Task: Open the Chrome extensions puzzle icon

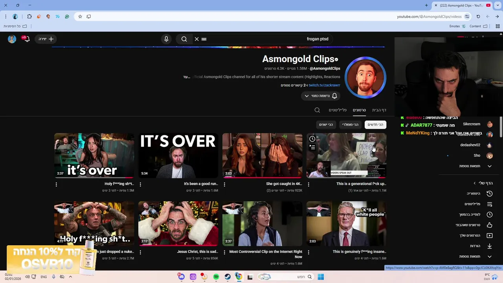Action: click(29, 17)
